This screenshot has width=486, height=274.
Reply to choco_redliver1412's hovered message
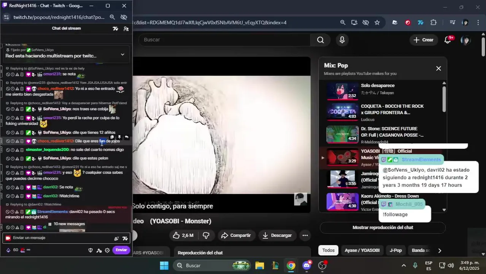127,137
